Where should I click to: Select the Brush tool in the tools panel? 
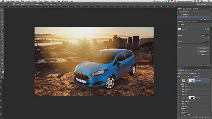pos(2,31)
